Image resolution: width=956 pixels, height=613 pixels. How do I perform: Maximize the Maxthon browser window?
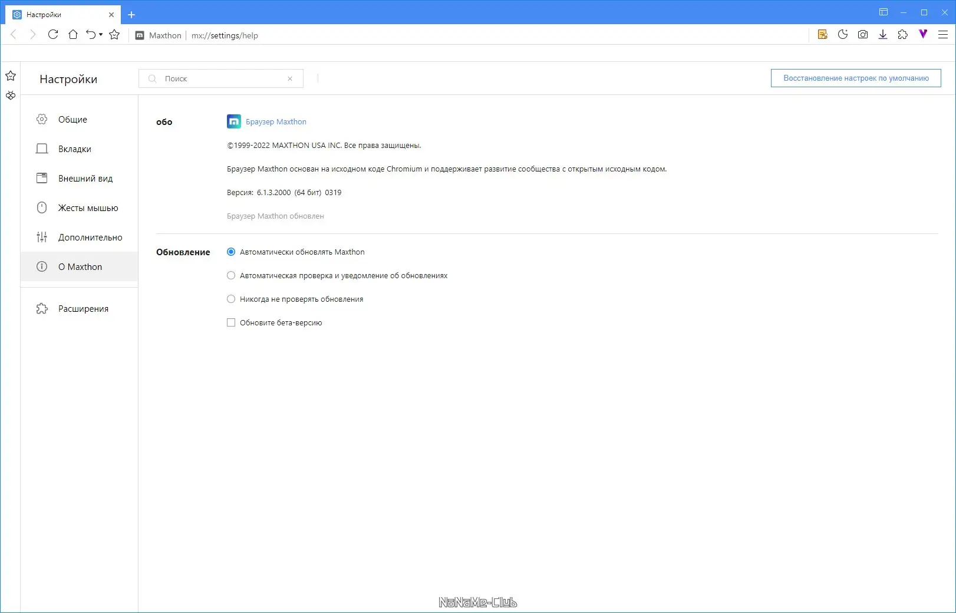[x=924, y=12]
